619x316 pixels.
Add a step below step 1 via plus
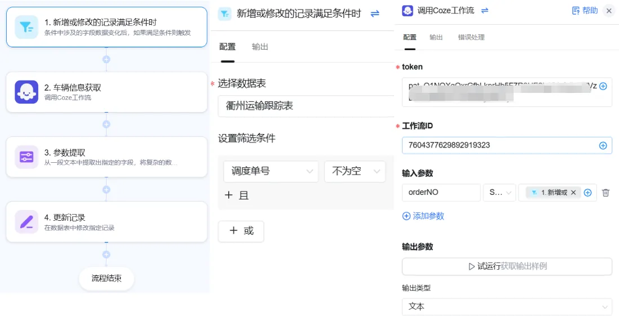(x=106, y=60)
